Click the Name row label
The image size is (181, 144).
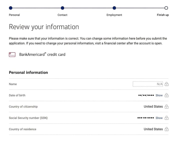click(13, 84)
